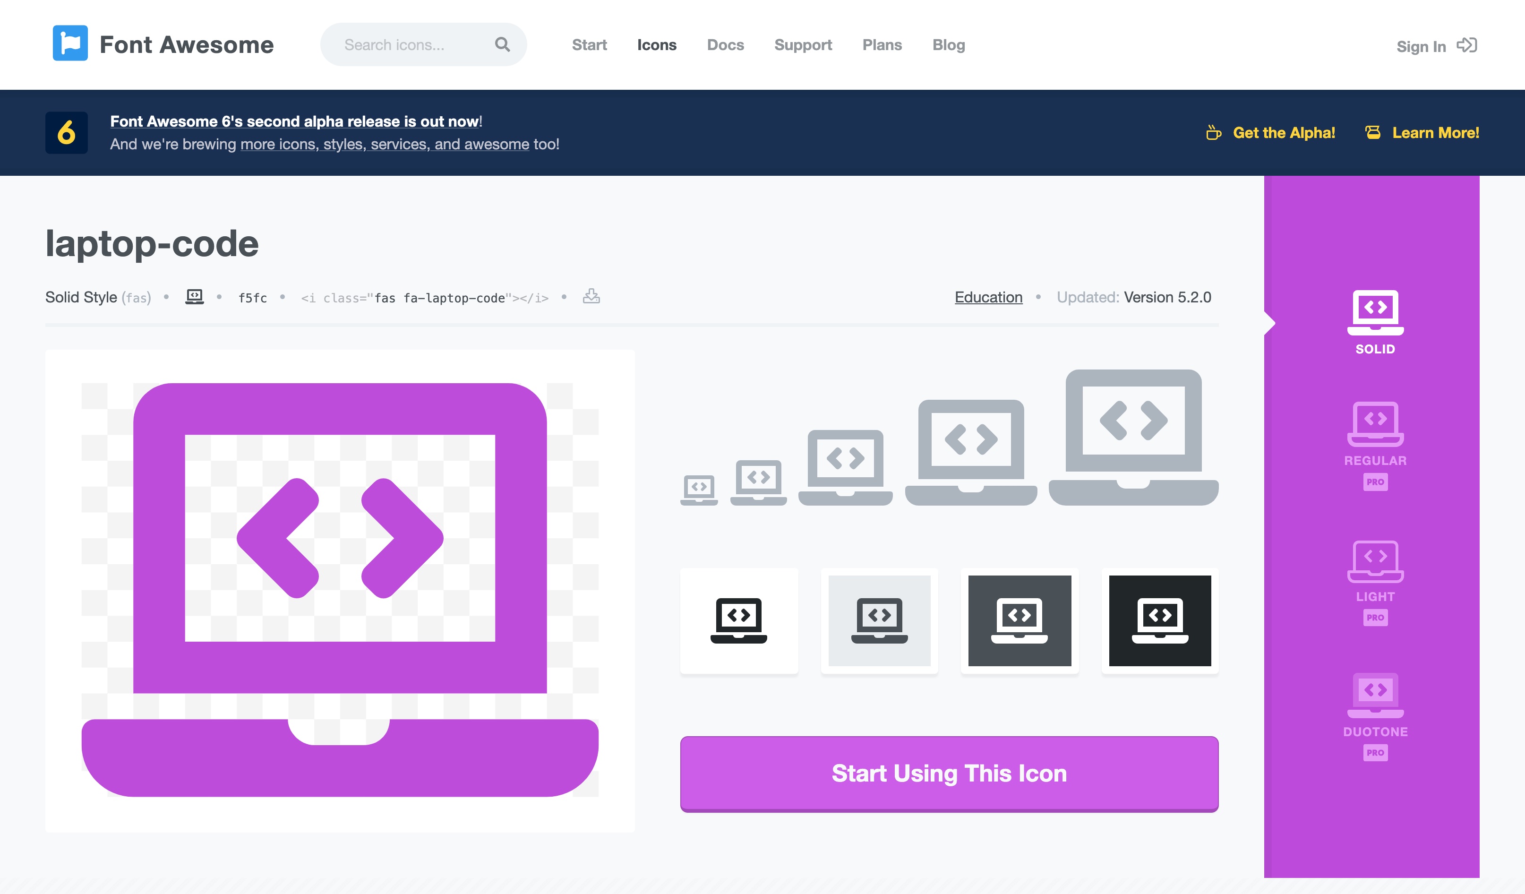Image resolution: width=1525 pixels, height=894 pixels.
Task: Select the white background icon preview
Action: click(x=739, y=620)
